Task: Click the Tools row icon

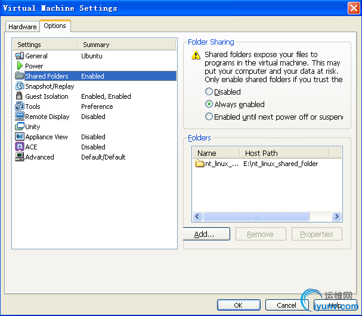Action: click(20, 106)
